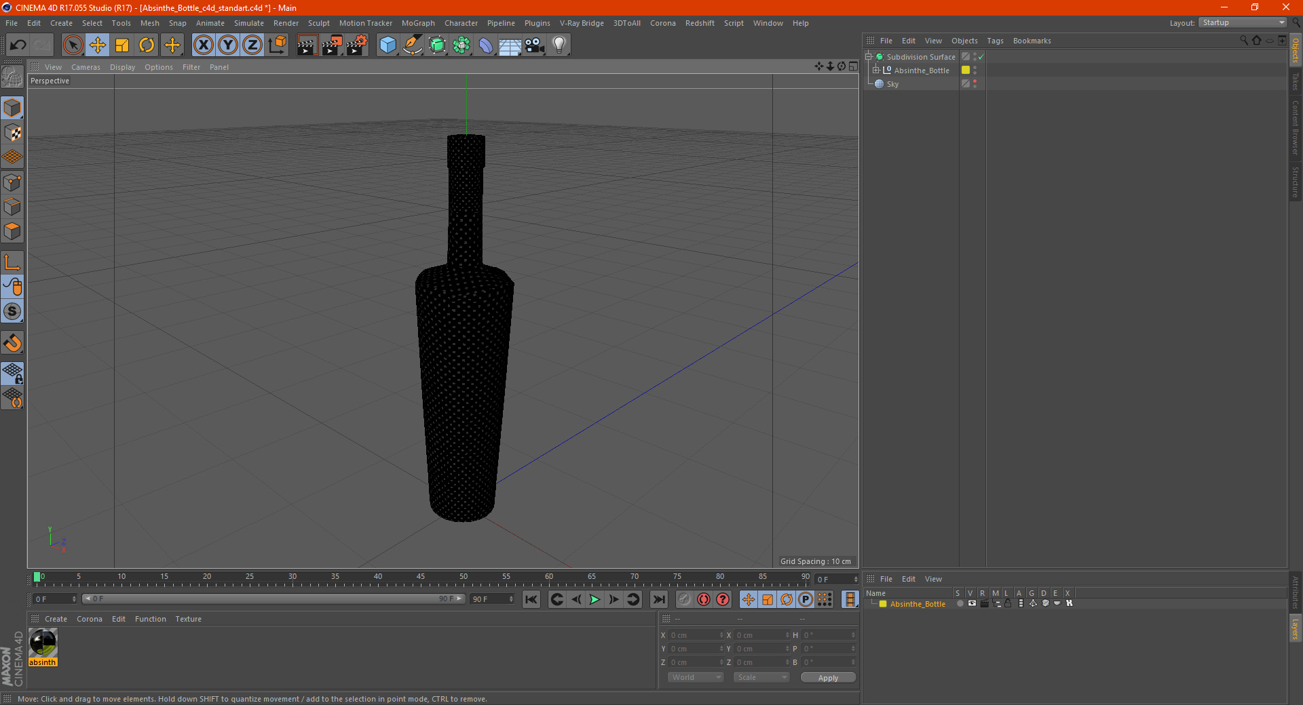Collapse the Subdivision Surface tree item
This screenshot has width=1303, height=705.
868,57
